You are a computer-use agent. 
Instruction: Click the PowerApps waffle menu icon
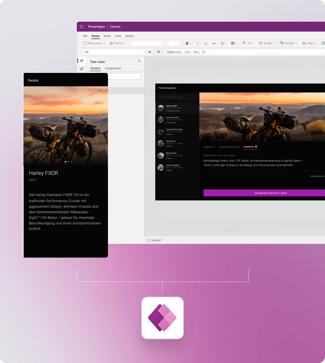coord(82,26)
